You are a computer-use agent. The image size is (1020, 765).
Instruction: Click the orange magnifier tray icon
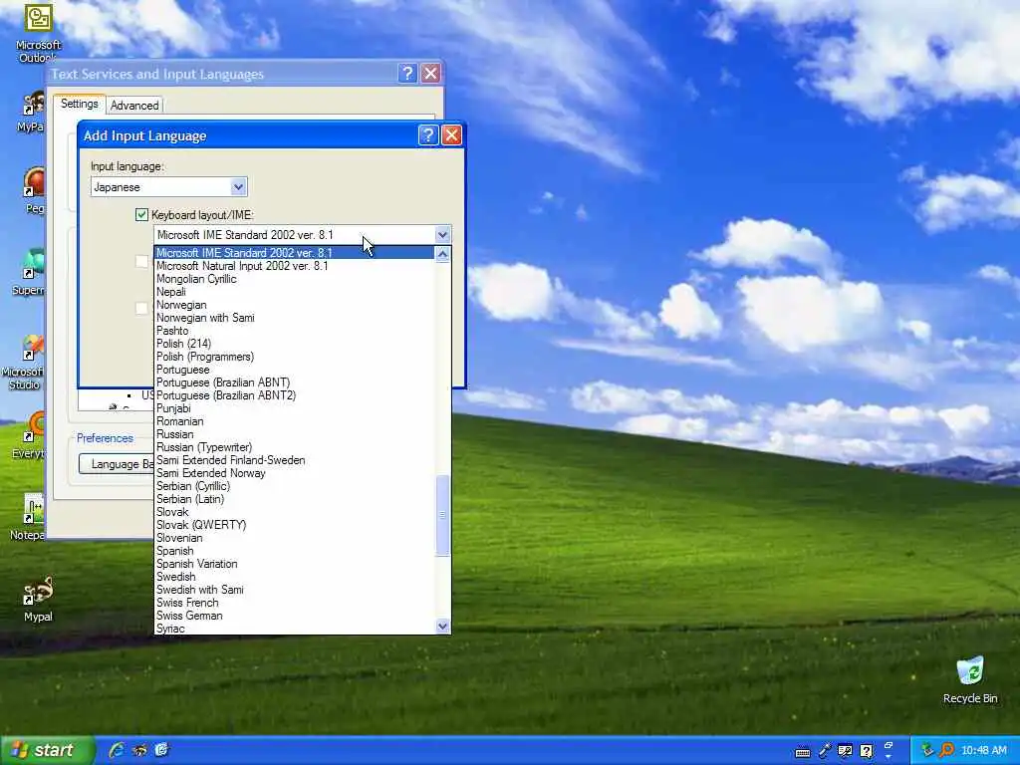[x=946, y=751]
